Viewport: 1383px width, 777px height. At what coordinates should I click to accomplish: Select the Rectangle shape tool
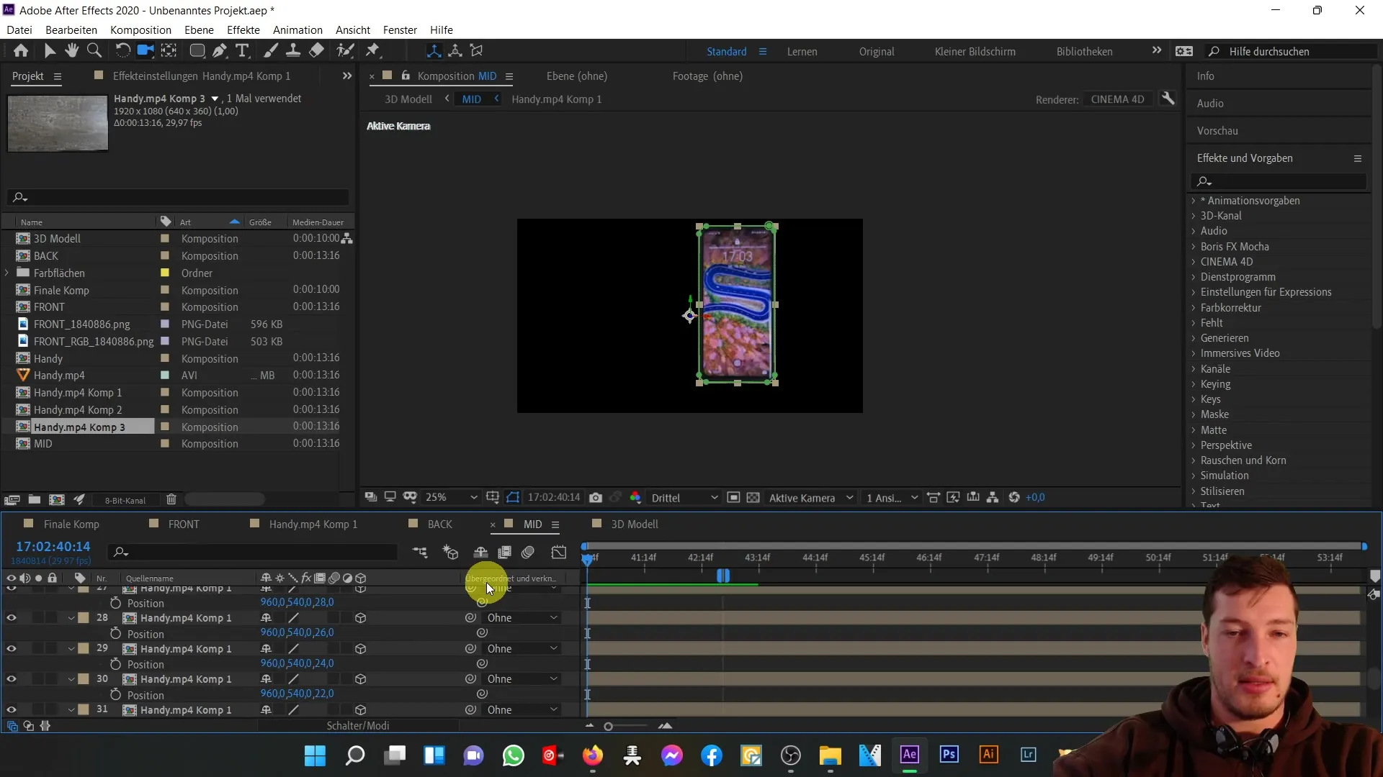197,50
